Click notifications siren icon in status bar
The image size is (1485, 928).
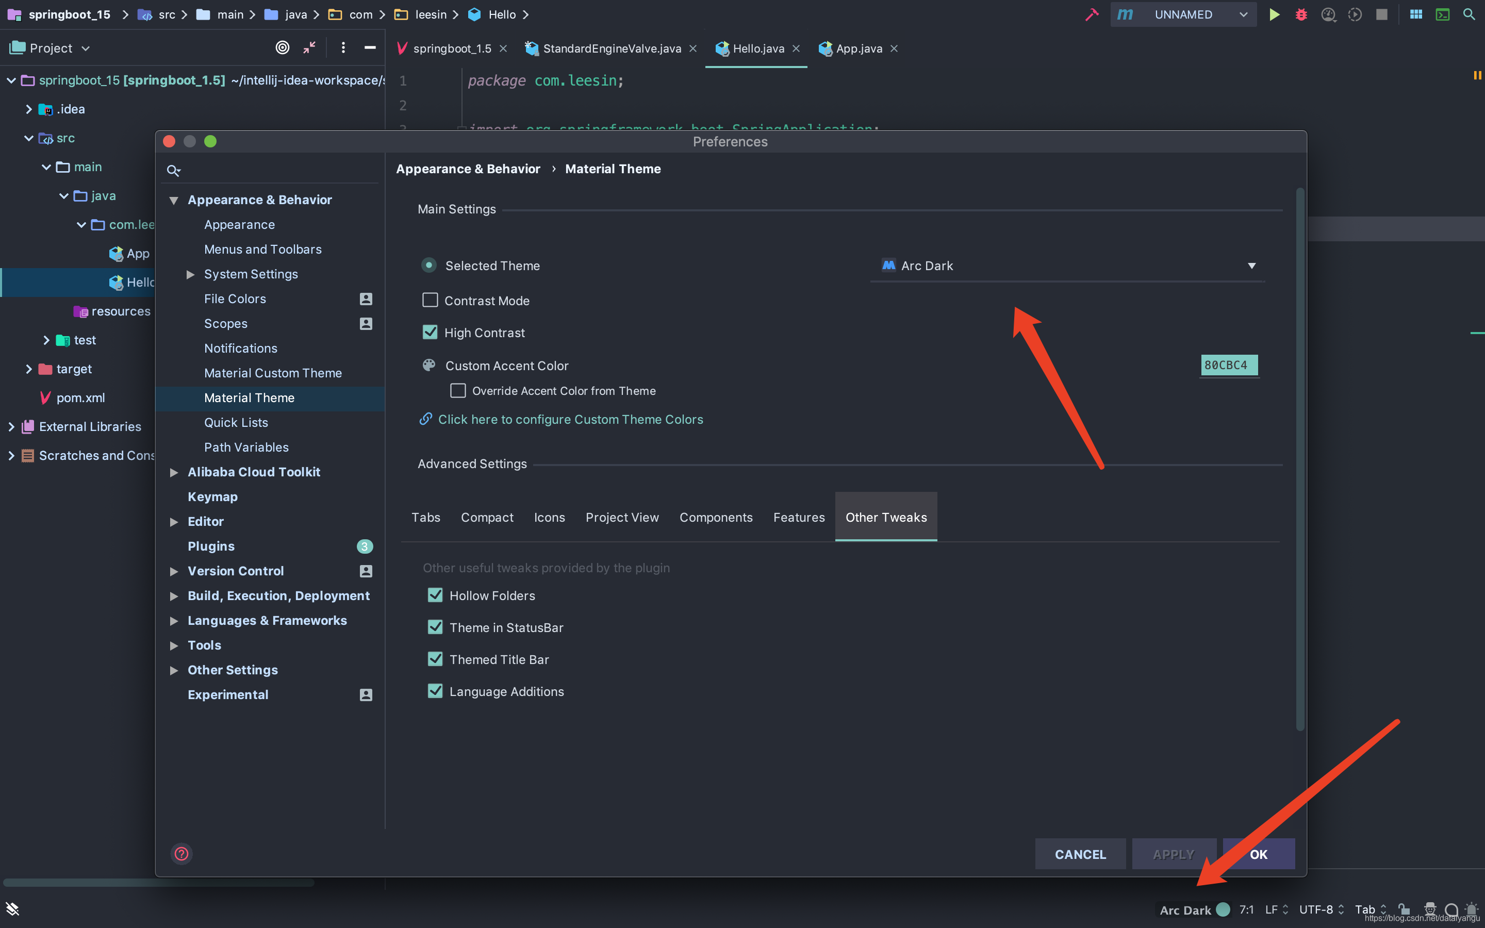point(1472,909)
